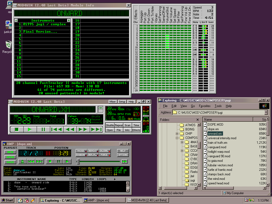272x204 pixels.
Task: Open Favorites menu in Explorer
Action: click(x=205, y=106)
